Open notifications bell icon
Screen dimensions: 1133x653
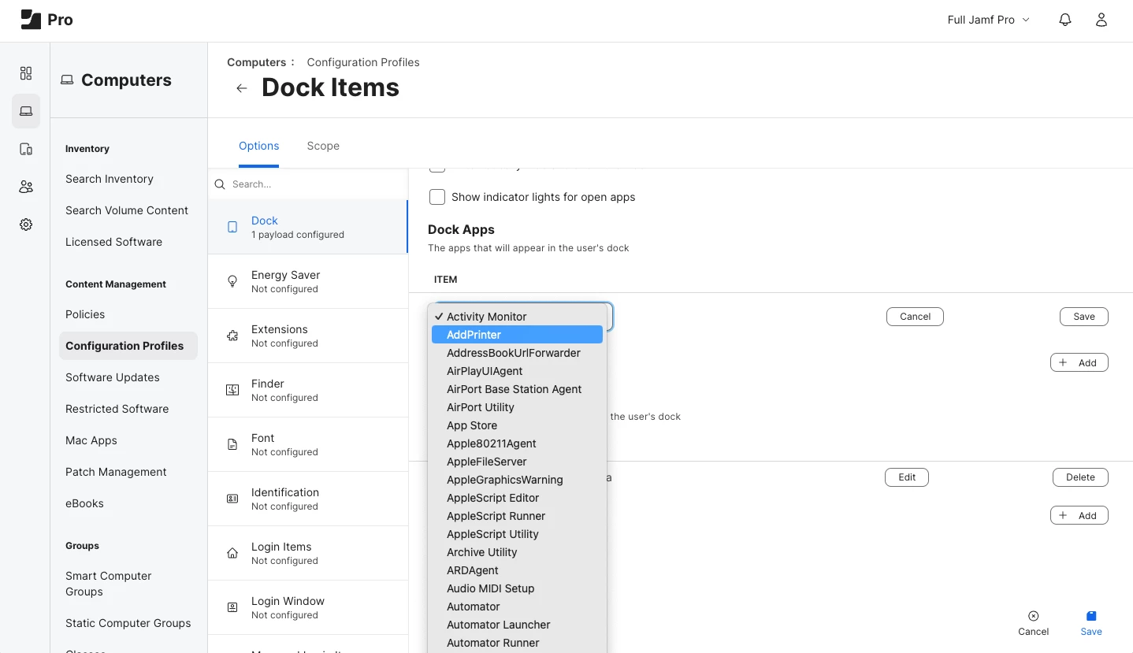(1065, 20)
